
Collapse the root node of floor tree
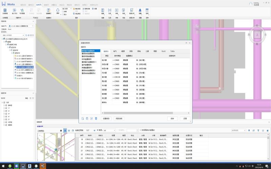[x=2, y=102]
